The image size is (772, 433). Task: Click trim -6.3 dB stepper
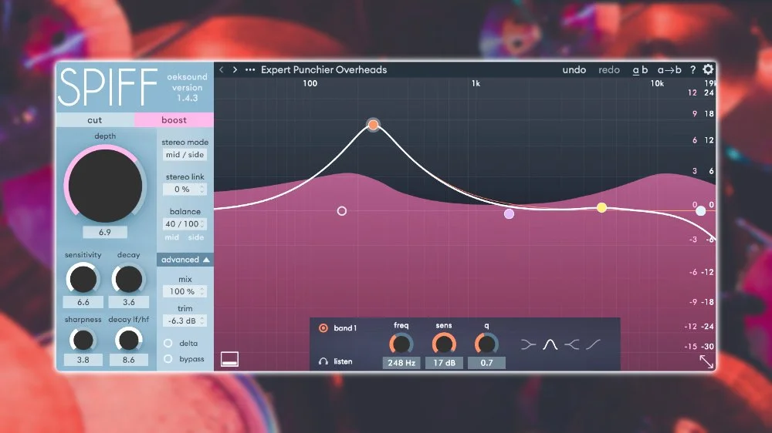click(x=185, y=321)
